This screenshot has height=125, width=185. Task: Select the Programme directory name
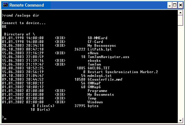point(97,91)
